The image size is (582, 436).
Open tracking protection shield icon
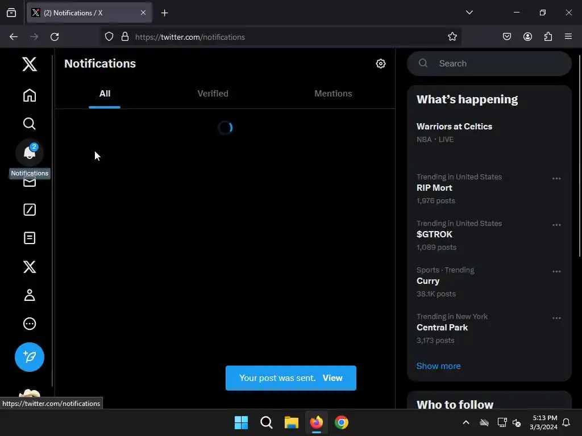[109, 37]
